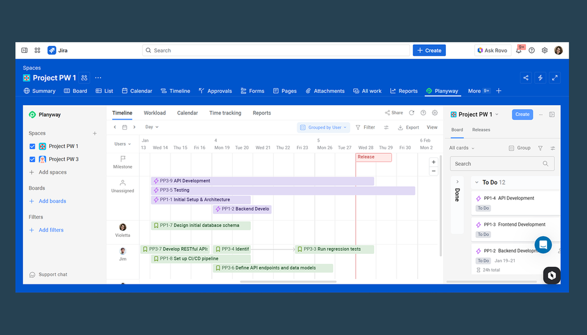Screen dimensions: 587x335
Task: Click Add spaces
Action: coord(48,172)
